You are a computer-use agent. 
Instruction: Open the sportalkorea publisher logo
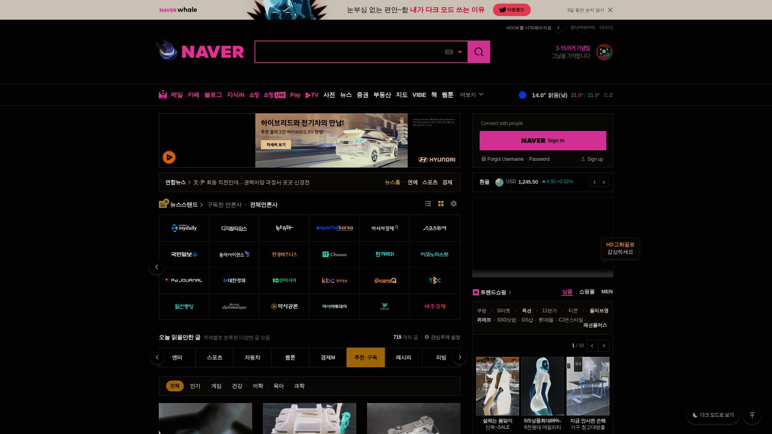(x=334, y=228)
